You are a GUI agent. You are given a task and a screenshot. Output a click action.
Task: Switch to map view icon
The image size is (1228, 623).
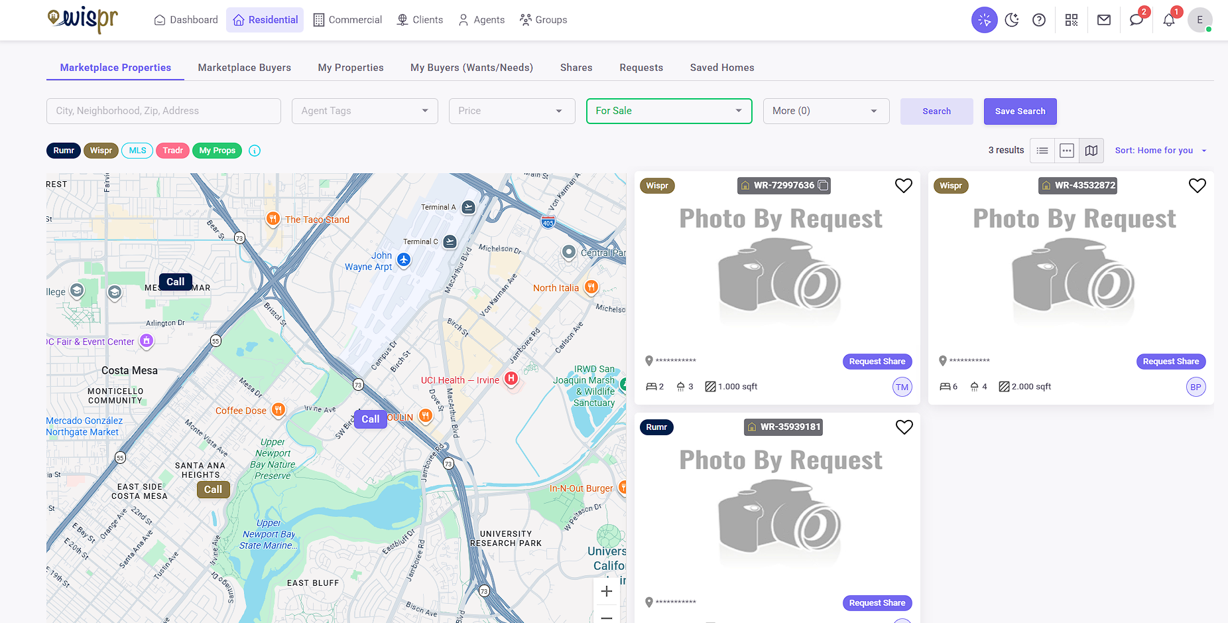(1091, 151)
